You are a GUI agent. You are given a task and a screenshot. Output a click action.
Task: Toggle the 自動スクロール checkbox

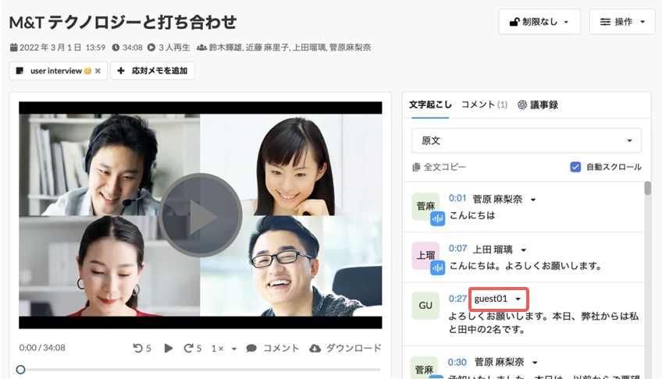click(x=575, y=167)
